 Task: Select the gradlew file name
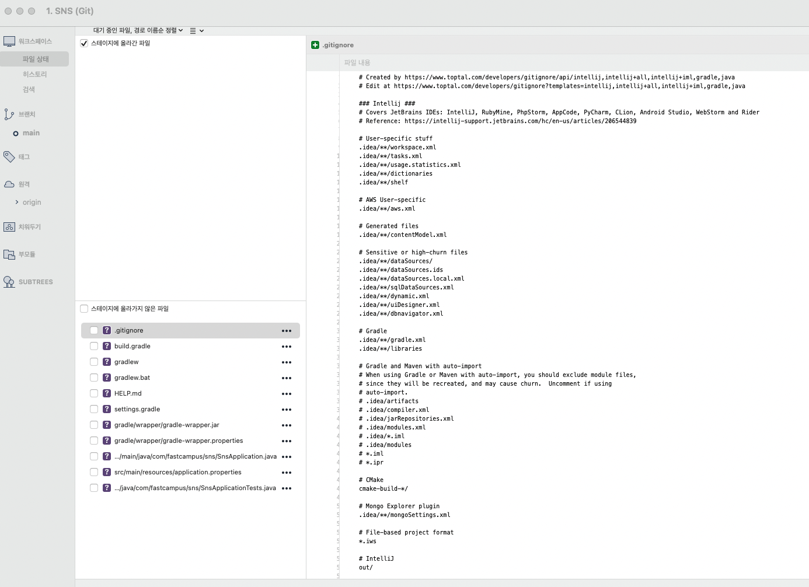(x=126, y=362)
